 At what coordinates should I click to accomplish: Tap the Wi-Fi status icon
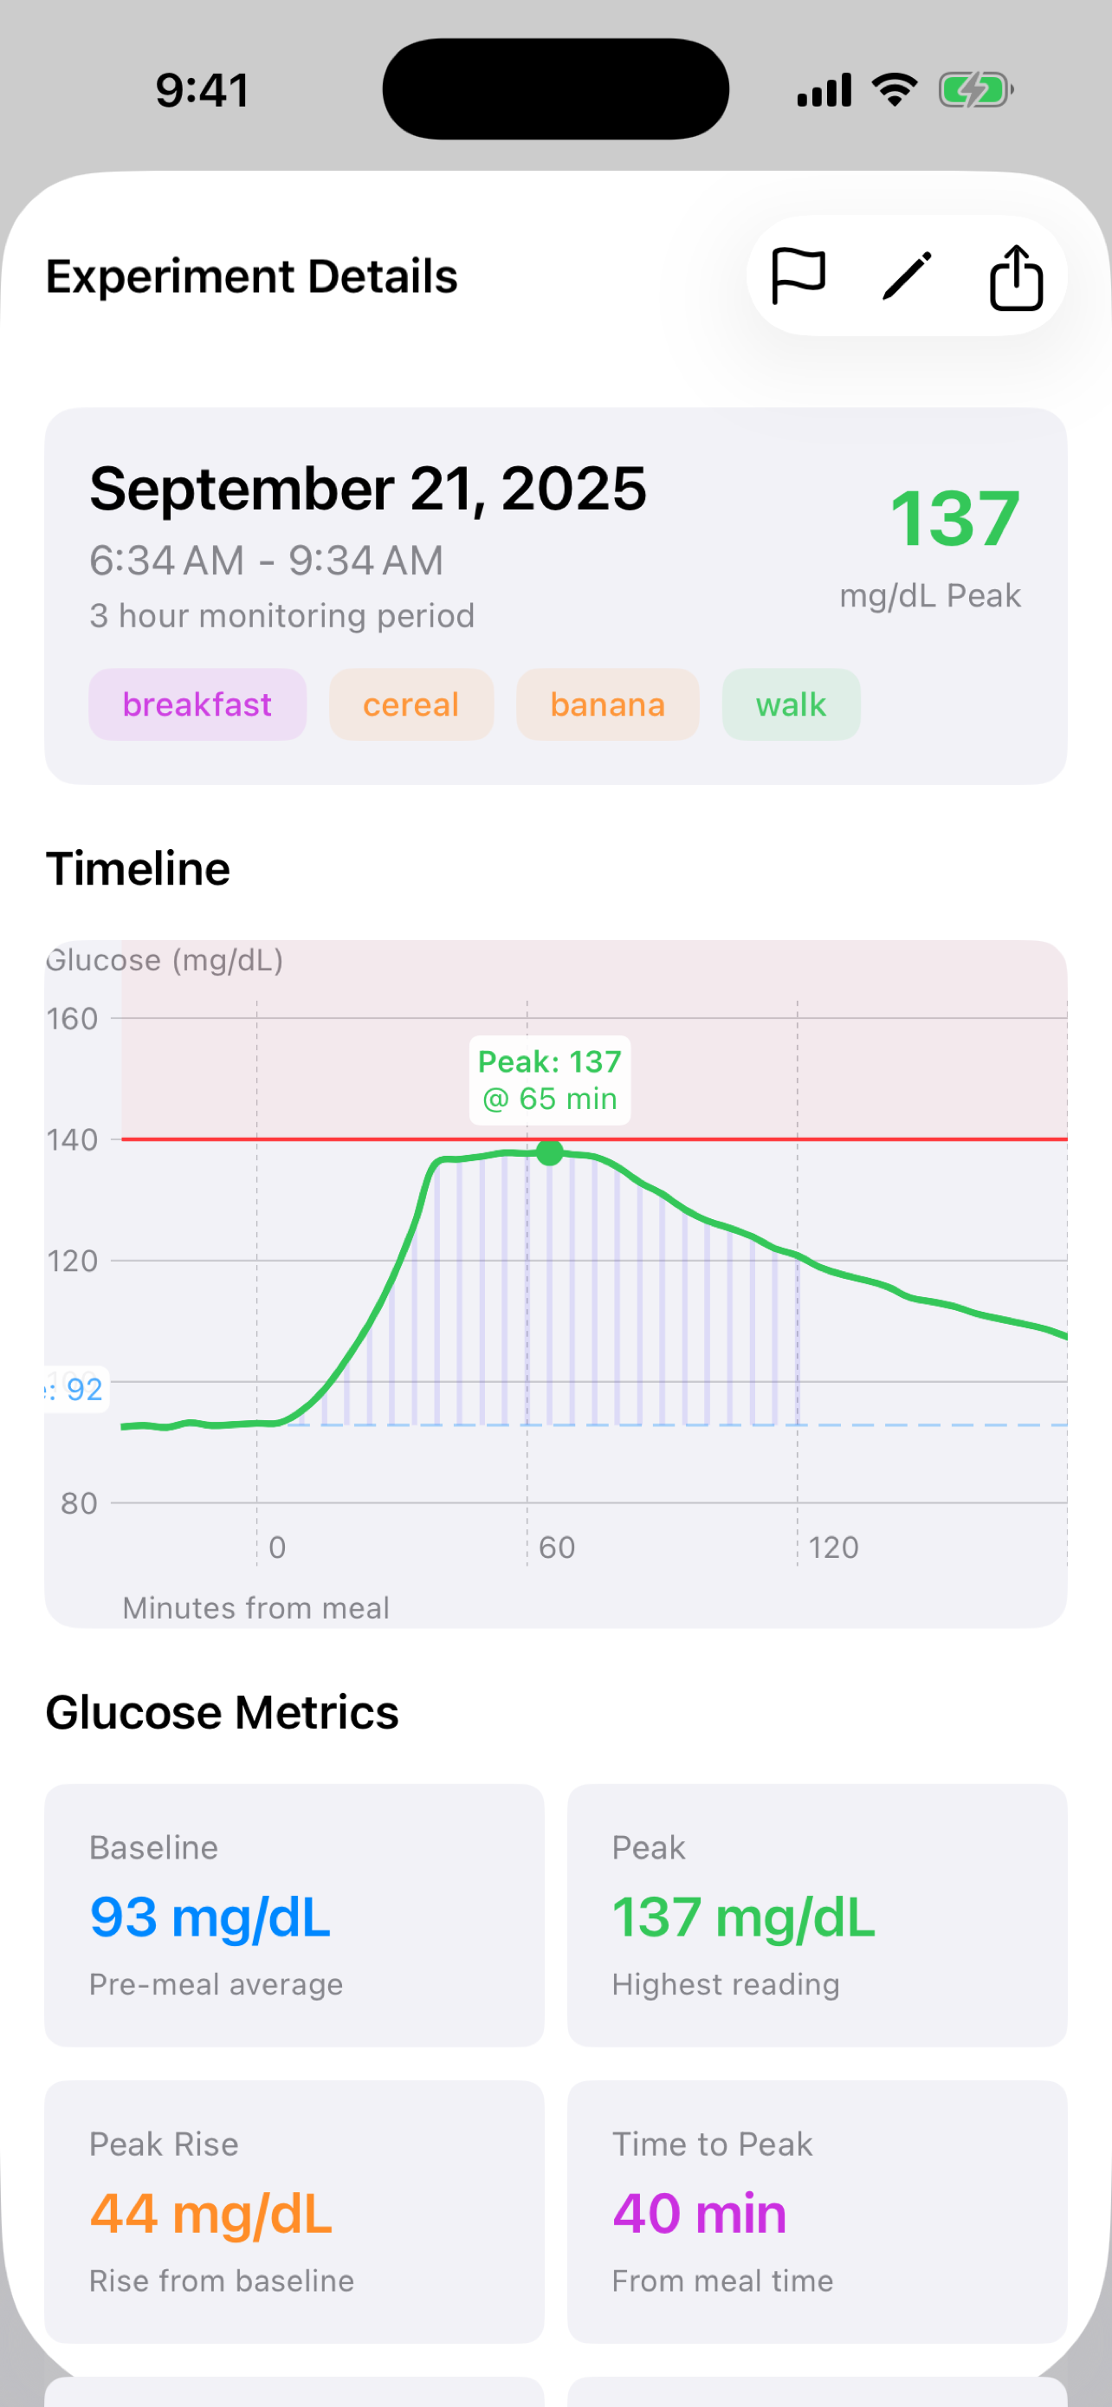(895, 90)
